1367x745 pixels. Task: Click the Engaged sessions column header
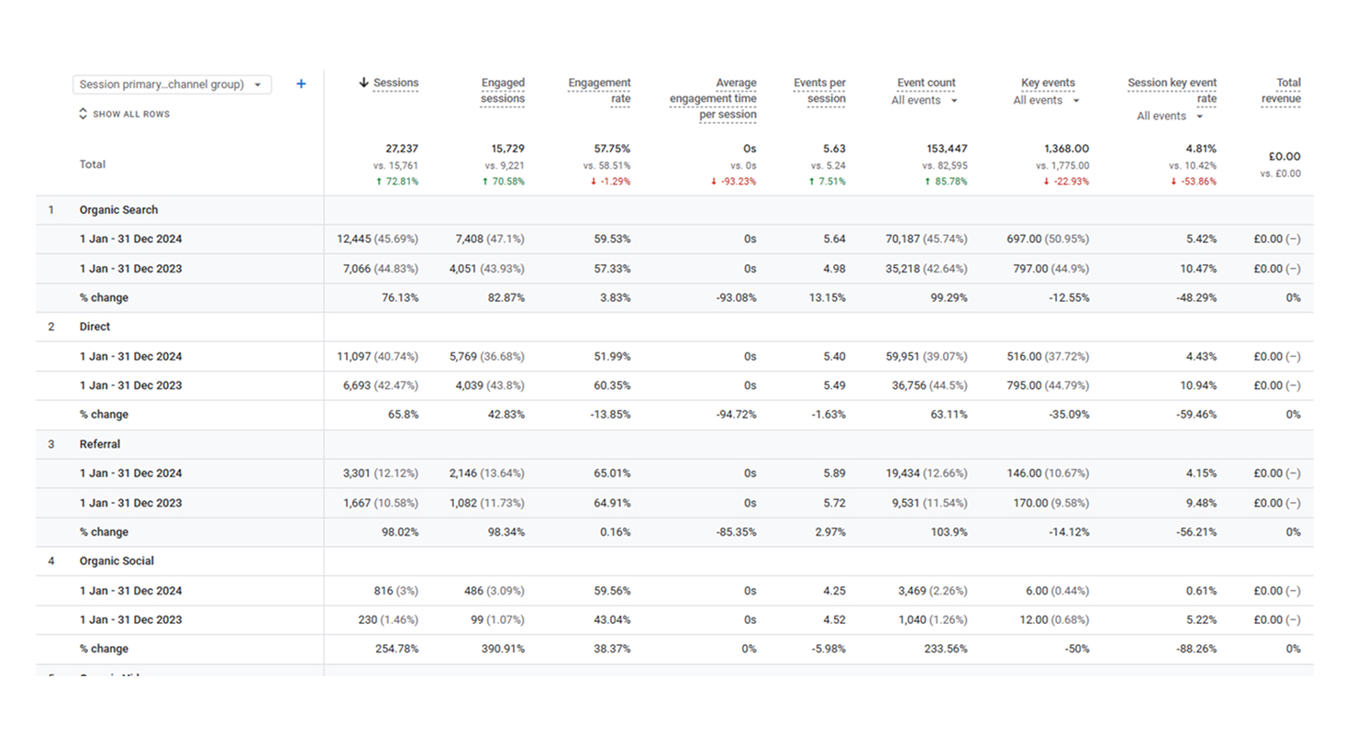[x=503, y=90]
